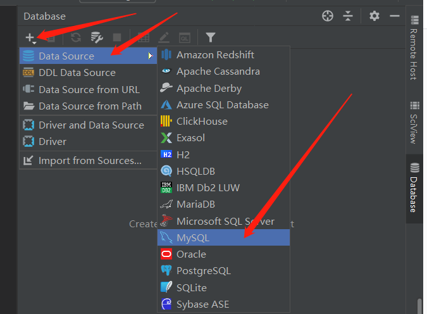Choose Data Source from Path
The width and height of the screenshot is (427, 314).
click(x=88, y=106)
